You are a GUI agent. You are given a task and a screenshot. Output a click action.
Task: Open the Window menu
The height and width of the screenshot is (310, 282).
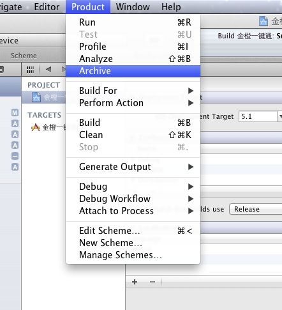point(133,7)
